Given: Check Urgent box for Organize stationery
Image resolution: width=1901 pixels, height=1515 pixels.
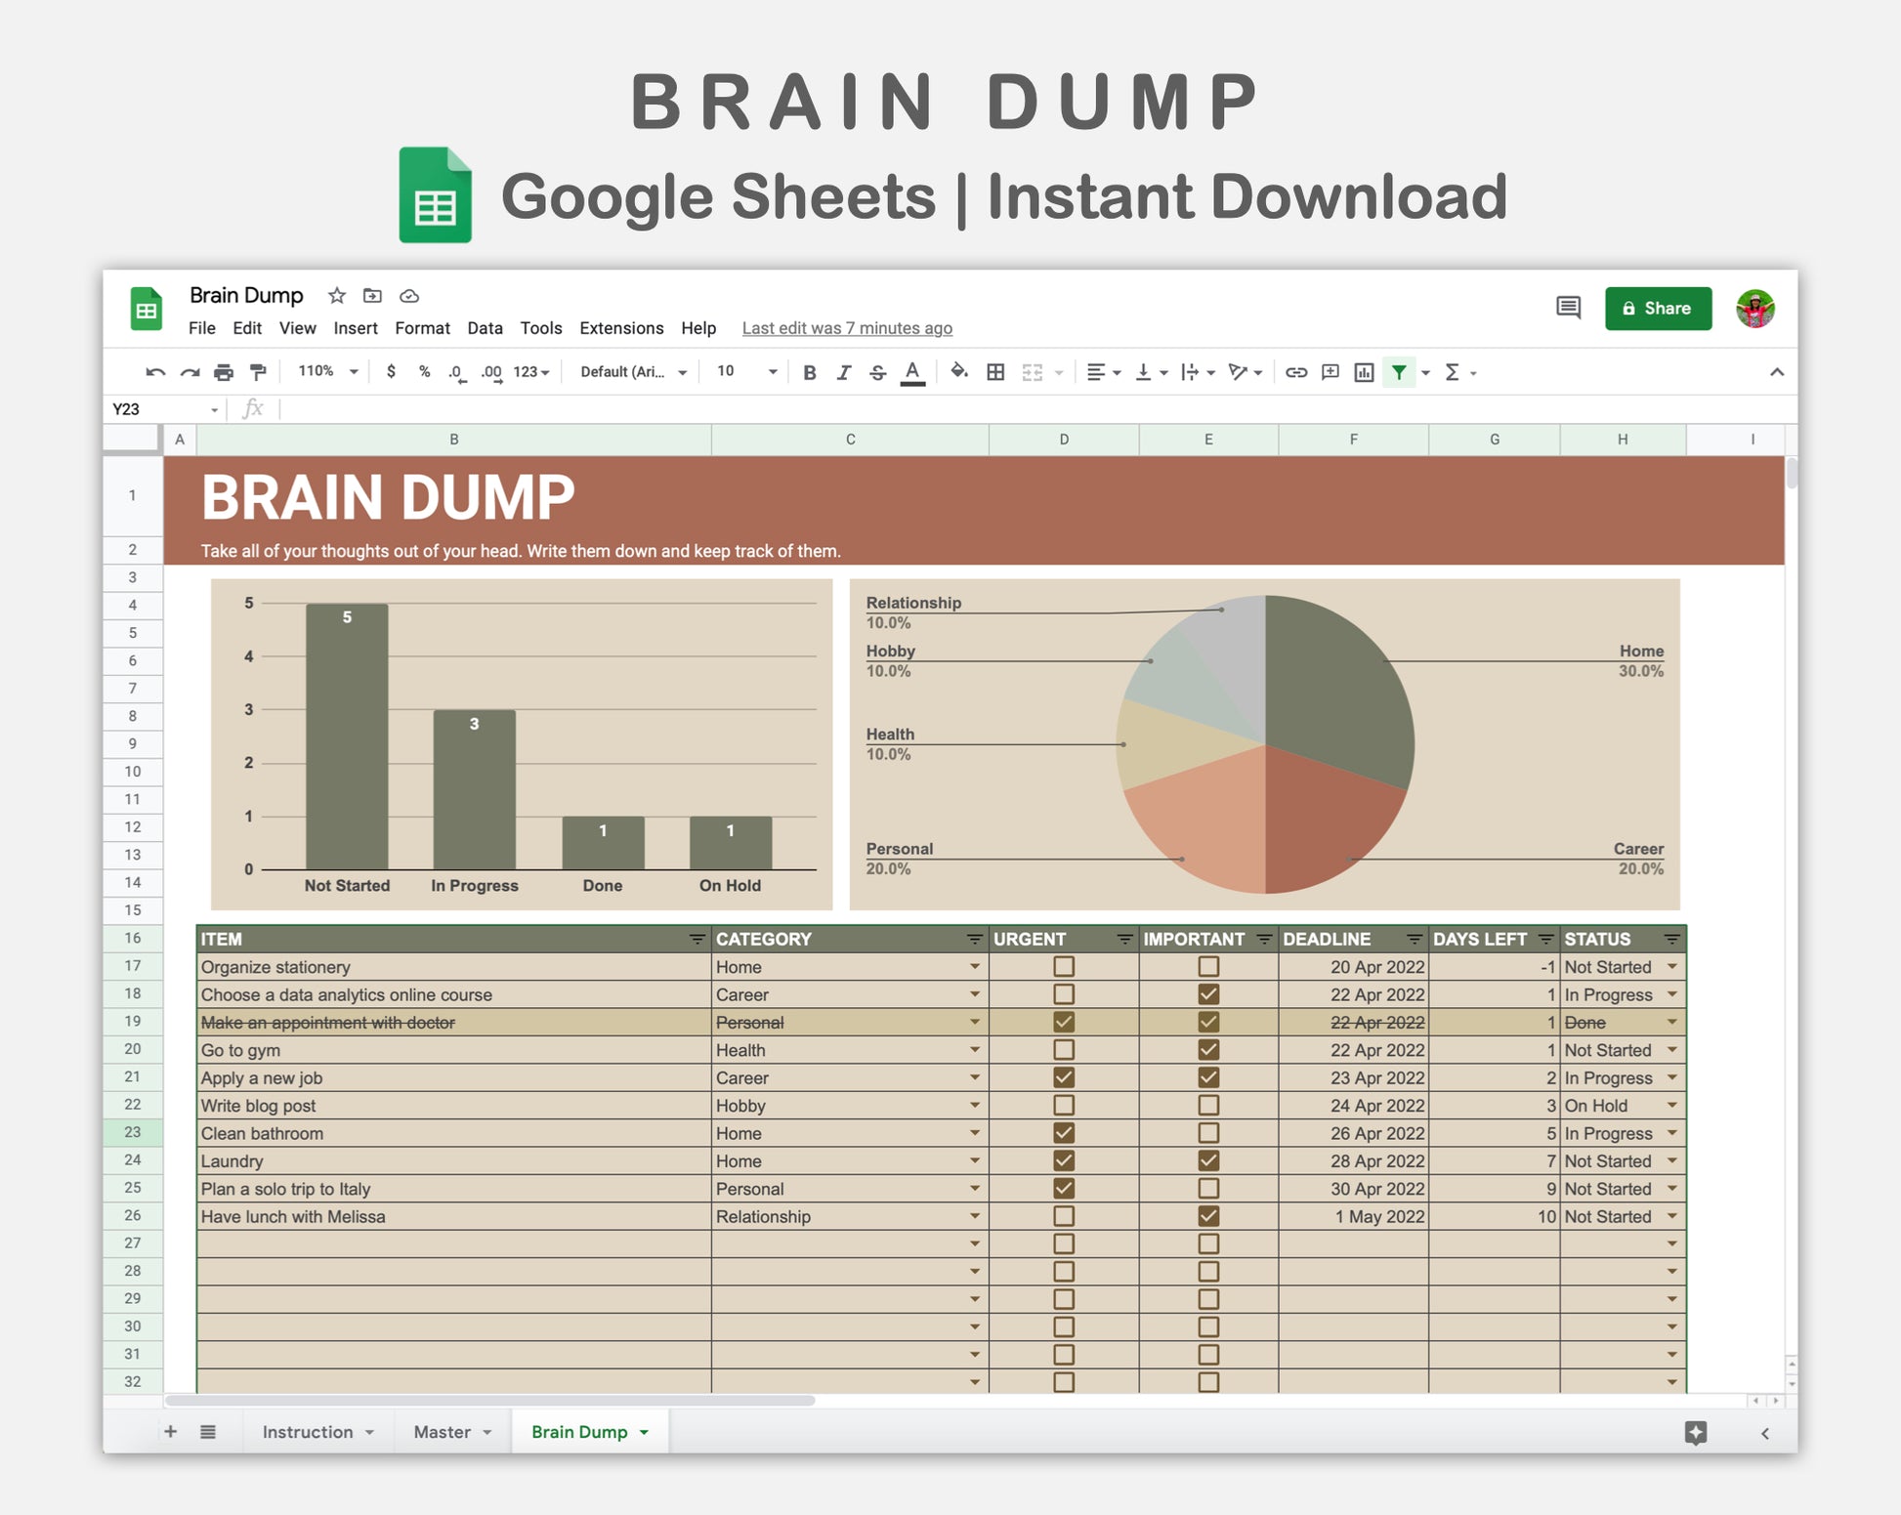Looking at the screenshot, I should [1063, 966].
